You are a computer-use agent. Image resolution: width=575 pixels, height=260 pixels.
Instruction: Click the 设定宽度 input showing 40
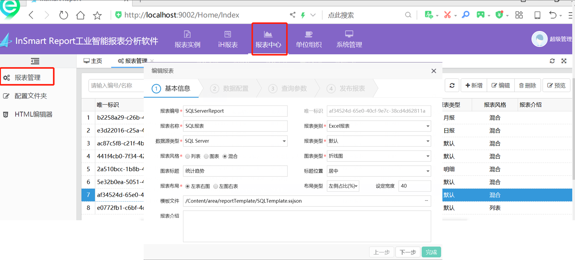415,186
